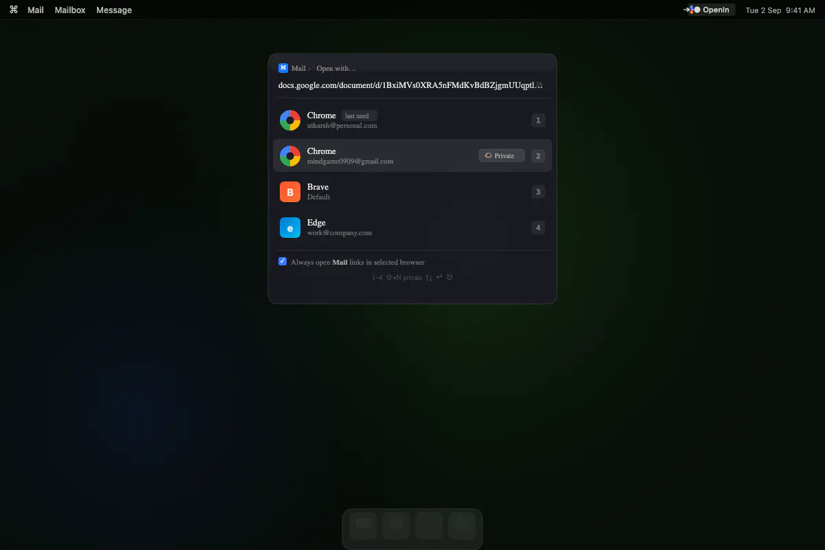
Task: Click shortcut badge 2
Action: point(538,156)
